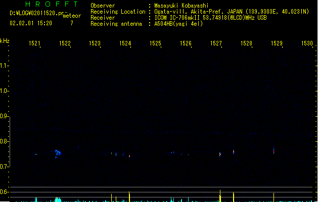Click the meteor count value 7
Viewport: 318px width, 202px height.
point(72,23)
